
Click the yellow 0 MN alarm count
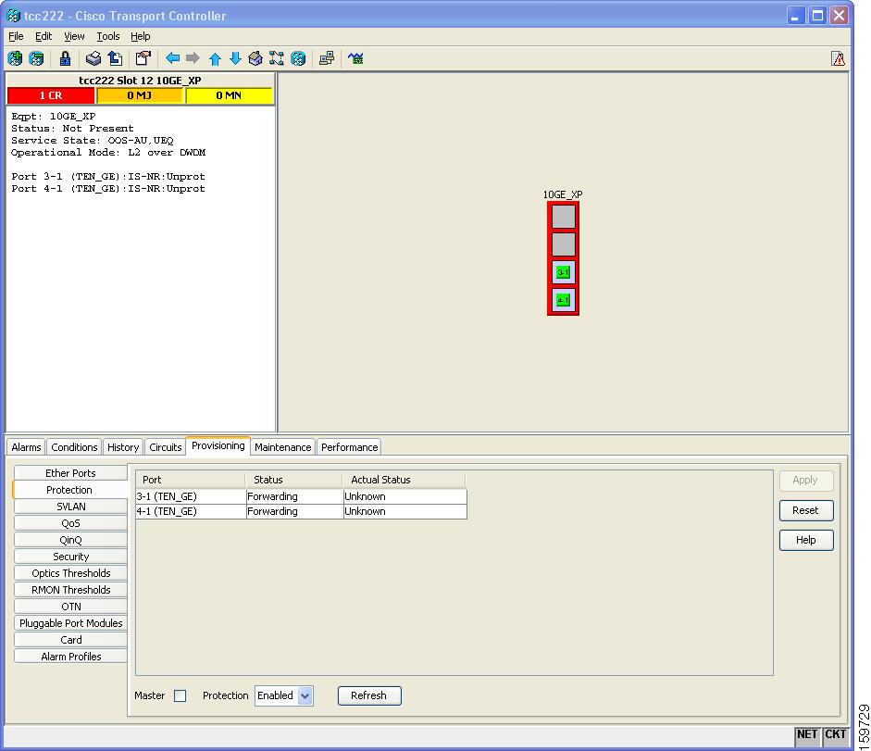click(229, 95)
